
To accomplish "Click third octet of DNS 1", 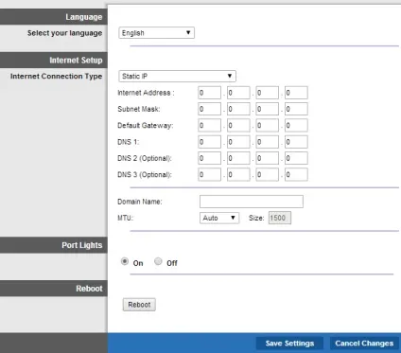I will pyautogui.click(x=268, y=142).
